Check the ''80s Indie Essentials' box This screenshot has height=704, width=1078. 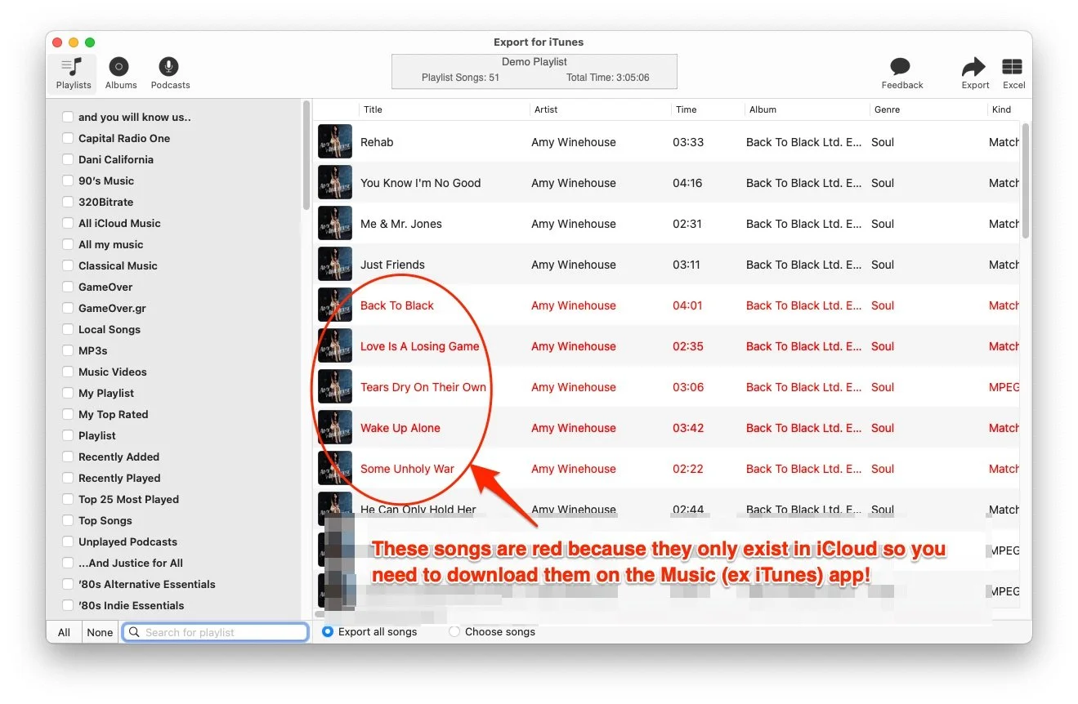coord(68,605)
